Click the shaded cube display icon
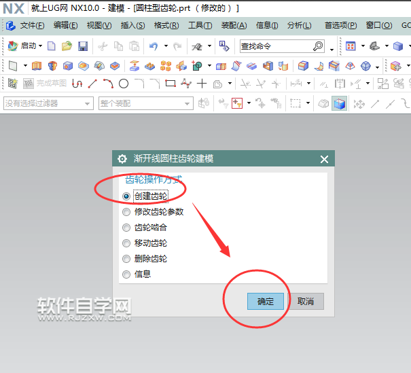 click(x=339, y=103)
